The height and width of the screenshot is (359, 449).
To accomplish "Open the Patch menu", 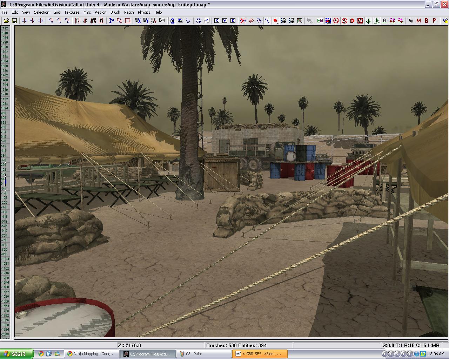I will tap(129, 12).
